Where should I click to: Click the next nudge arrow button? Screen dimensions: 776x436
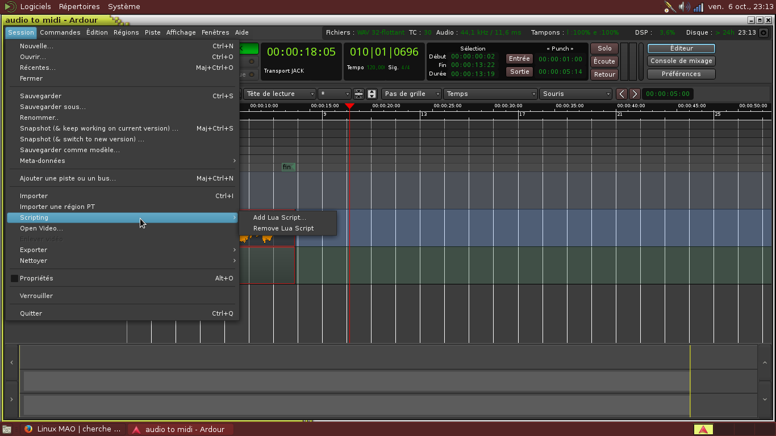[635, 94]
